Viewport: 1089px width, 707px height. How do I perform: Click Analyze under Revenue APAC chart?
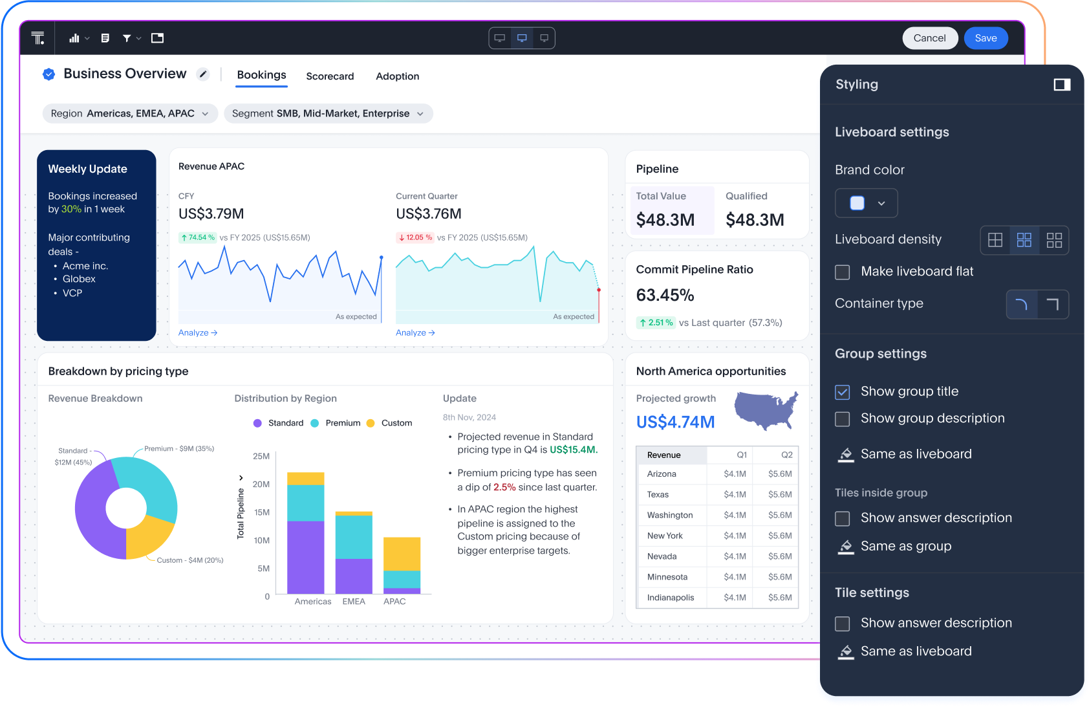point(197,332)
